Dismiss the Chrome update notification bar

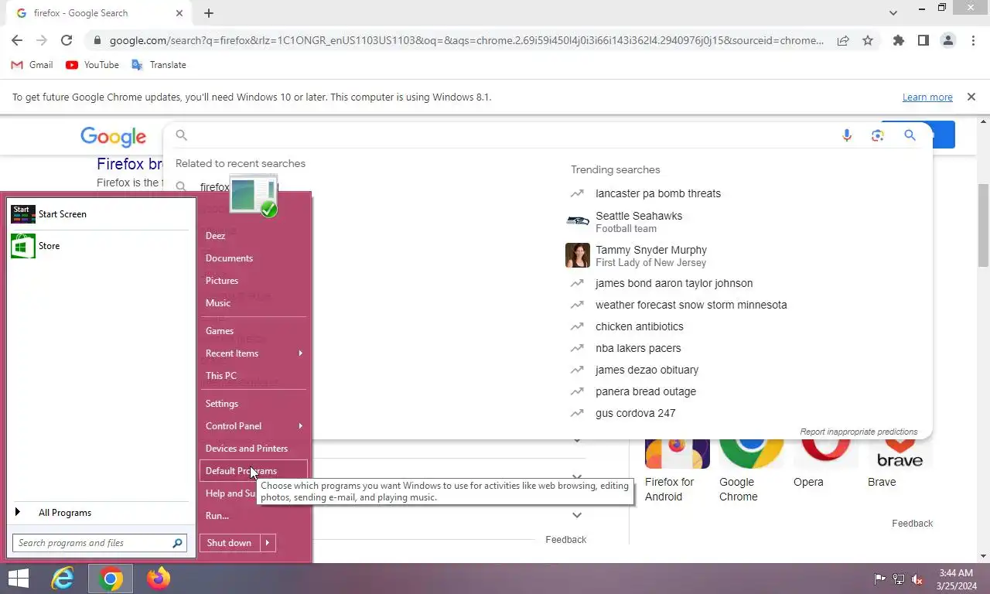[x=971, y=97]
